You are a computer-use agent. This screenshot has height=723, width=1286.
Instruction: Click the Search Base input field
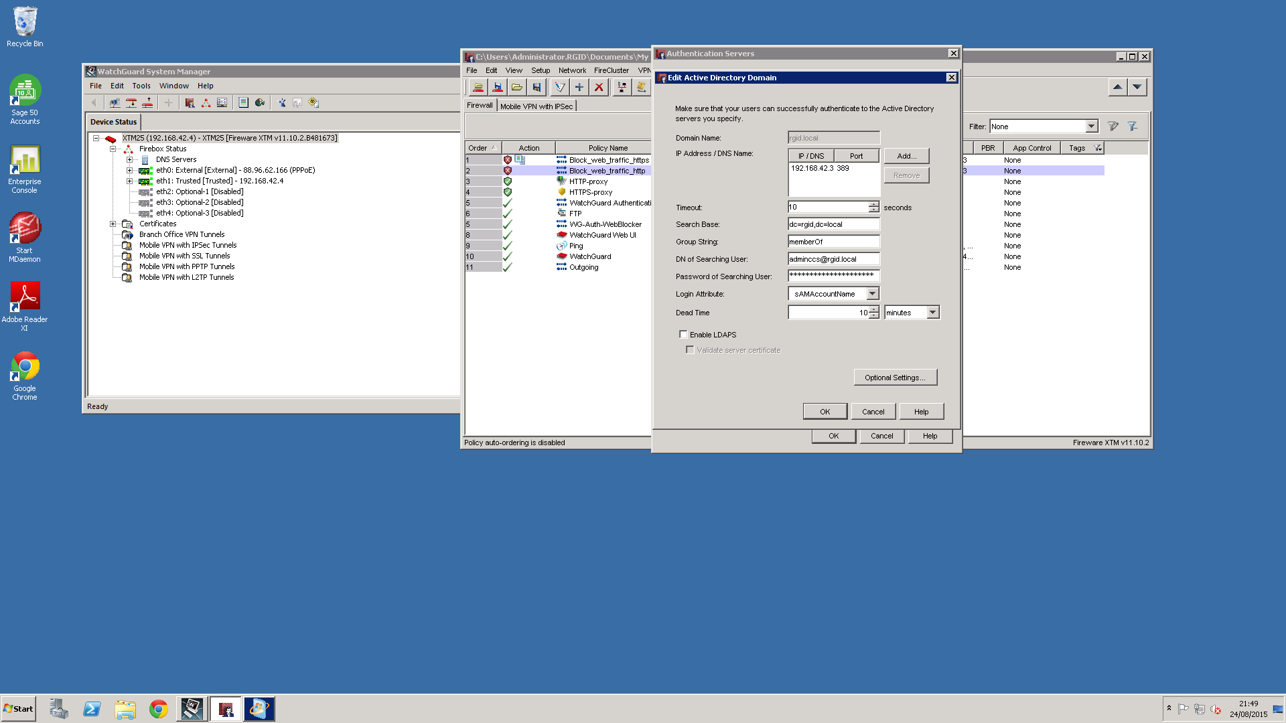[x=833, y=224]
